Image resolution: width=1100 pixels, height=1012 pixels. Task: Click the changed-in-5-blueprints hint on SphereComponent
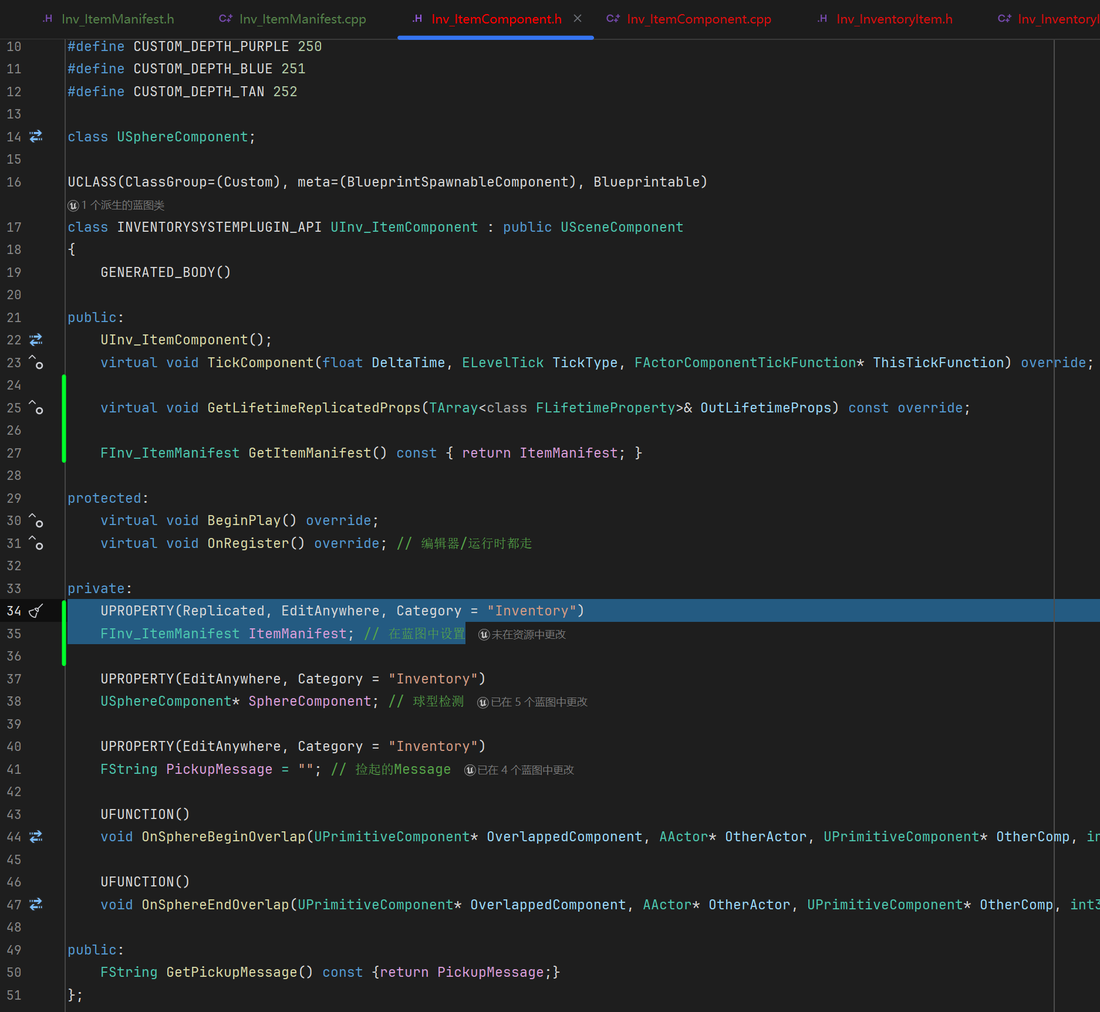coord(539,702)
